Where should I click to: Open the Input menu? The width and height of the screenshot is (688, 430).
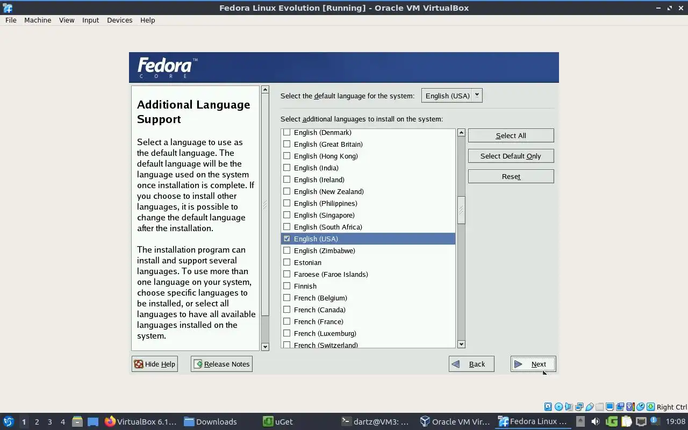[90, 20]
